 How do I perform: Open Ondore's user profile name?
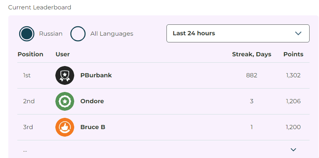pyautogui.click(x=92, y=101)
